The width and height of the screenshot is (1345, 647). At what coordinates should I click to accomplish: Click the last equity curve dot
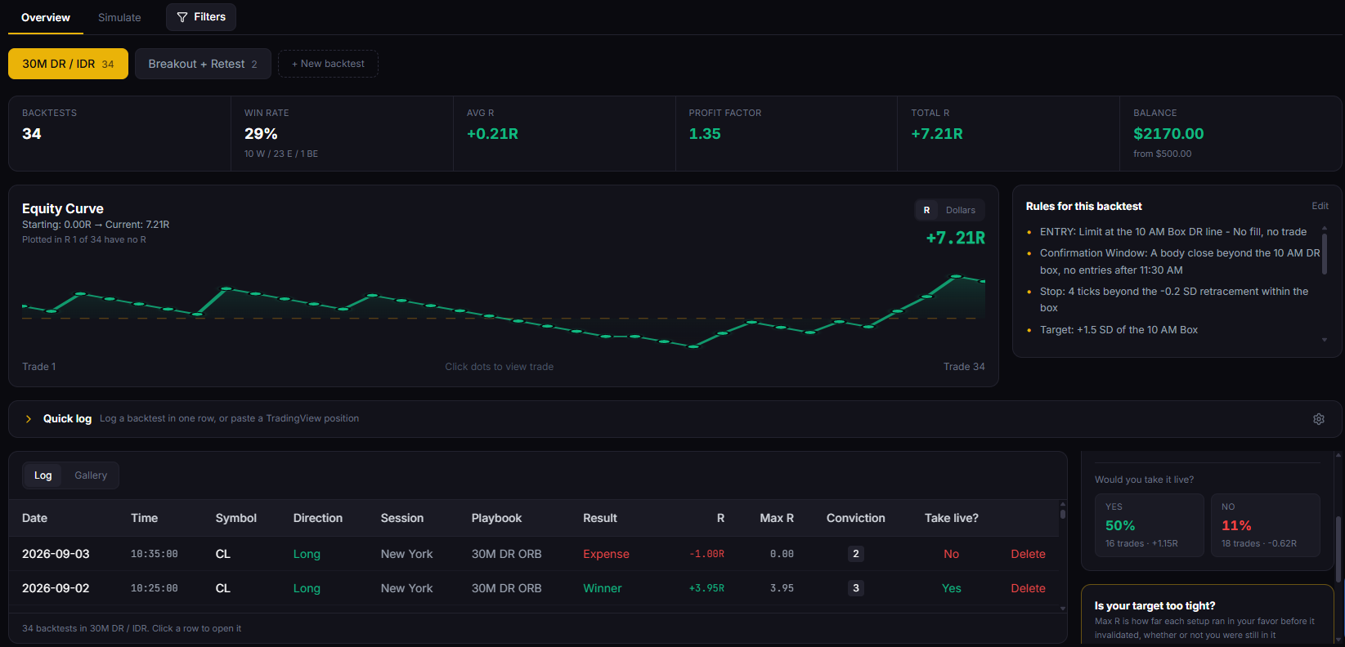tap(982, 281)
